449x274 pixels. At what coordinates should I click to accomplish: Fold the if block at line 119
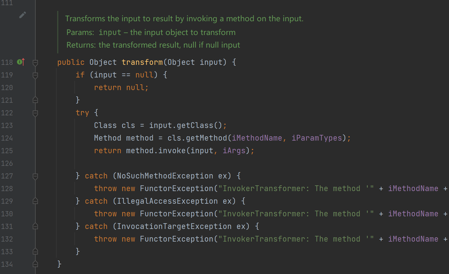click(x=35, y=75)
